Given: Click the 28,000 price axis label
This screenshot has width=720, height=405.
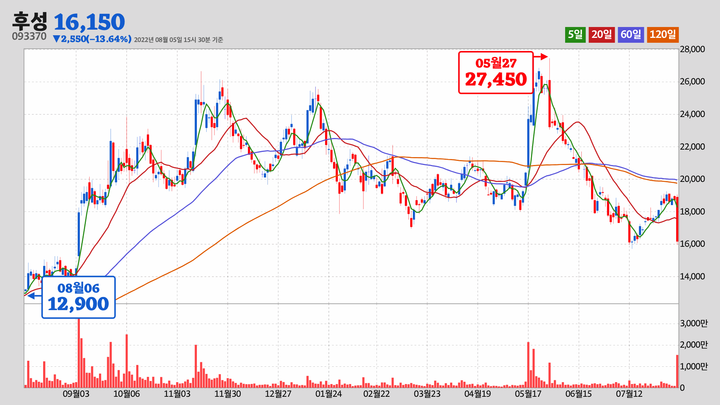Looking at the screenshot, I should [692, 49].
